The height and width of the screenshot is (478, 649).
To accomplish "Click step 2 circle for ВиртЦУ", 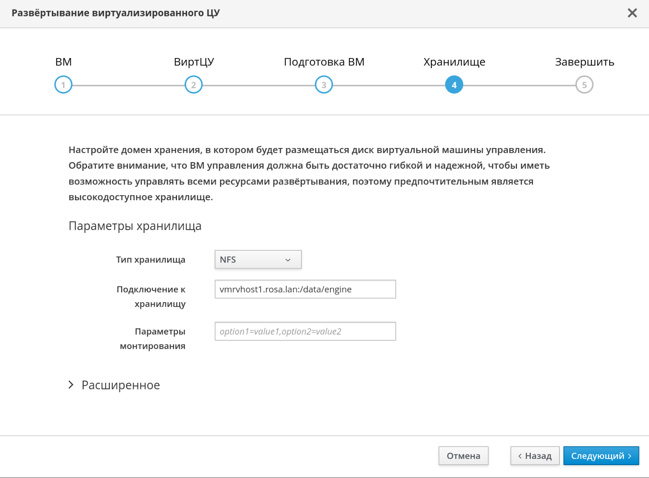I will point(194,85).
